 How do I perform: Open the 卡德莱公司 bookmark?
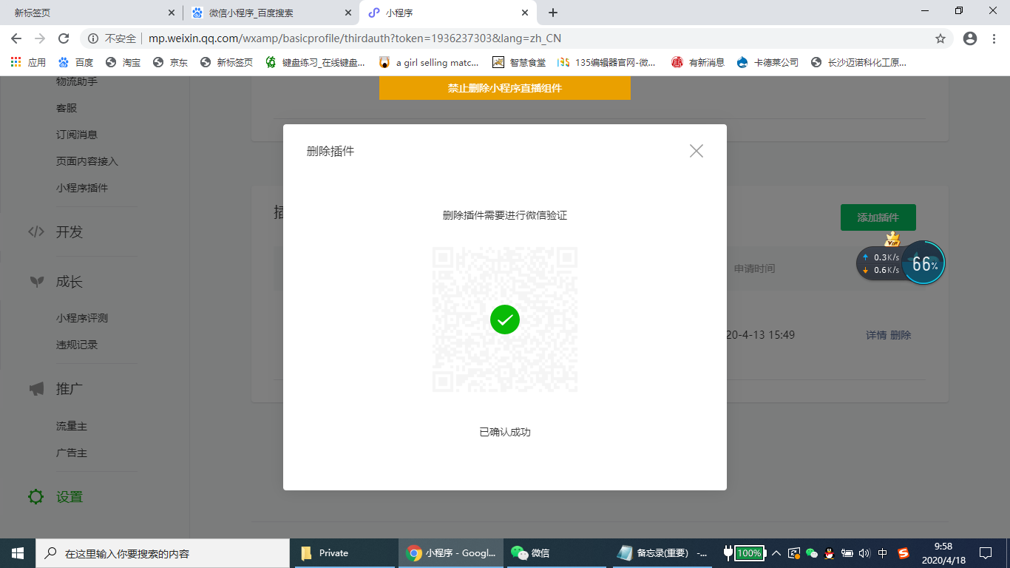tap(767, 62)
